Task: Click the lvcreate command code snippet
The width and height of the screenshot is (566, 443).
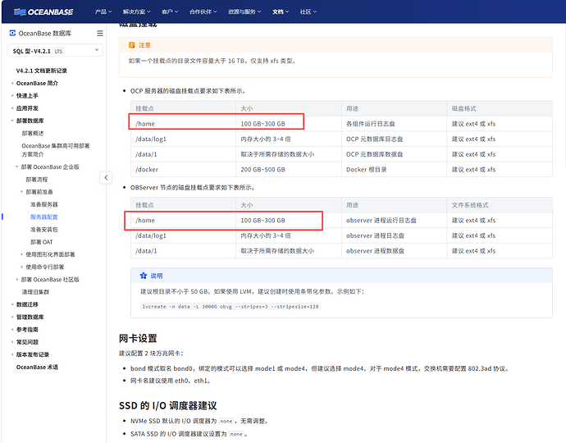Action: point(231,307)
